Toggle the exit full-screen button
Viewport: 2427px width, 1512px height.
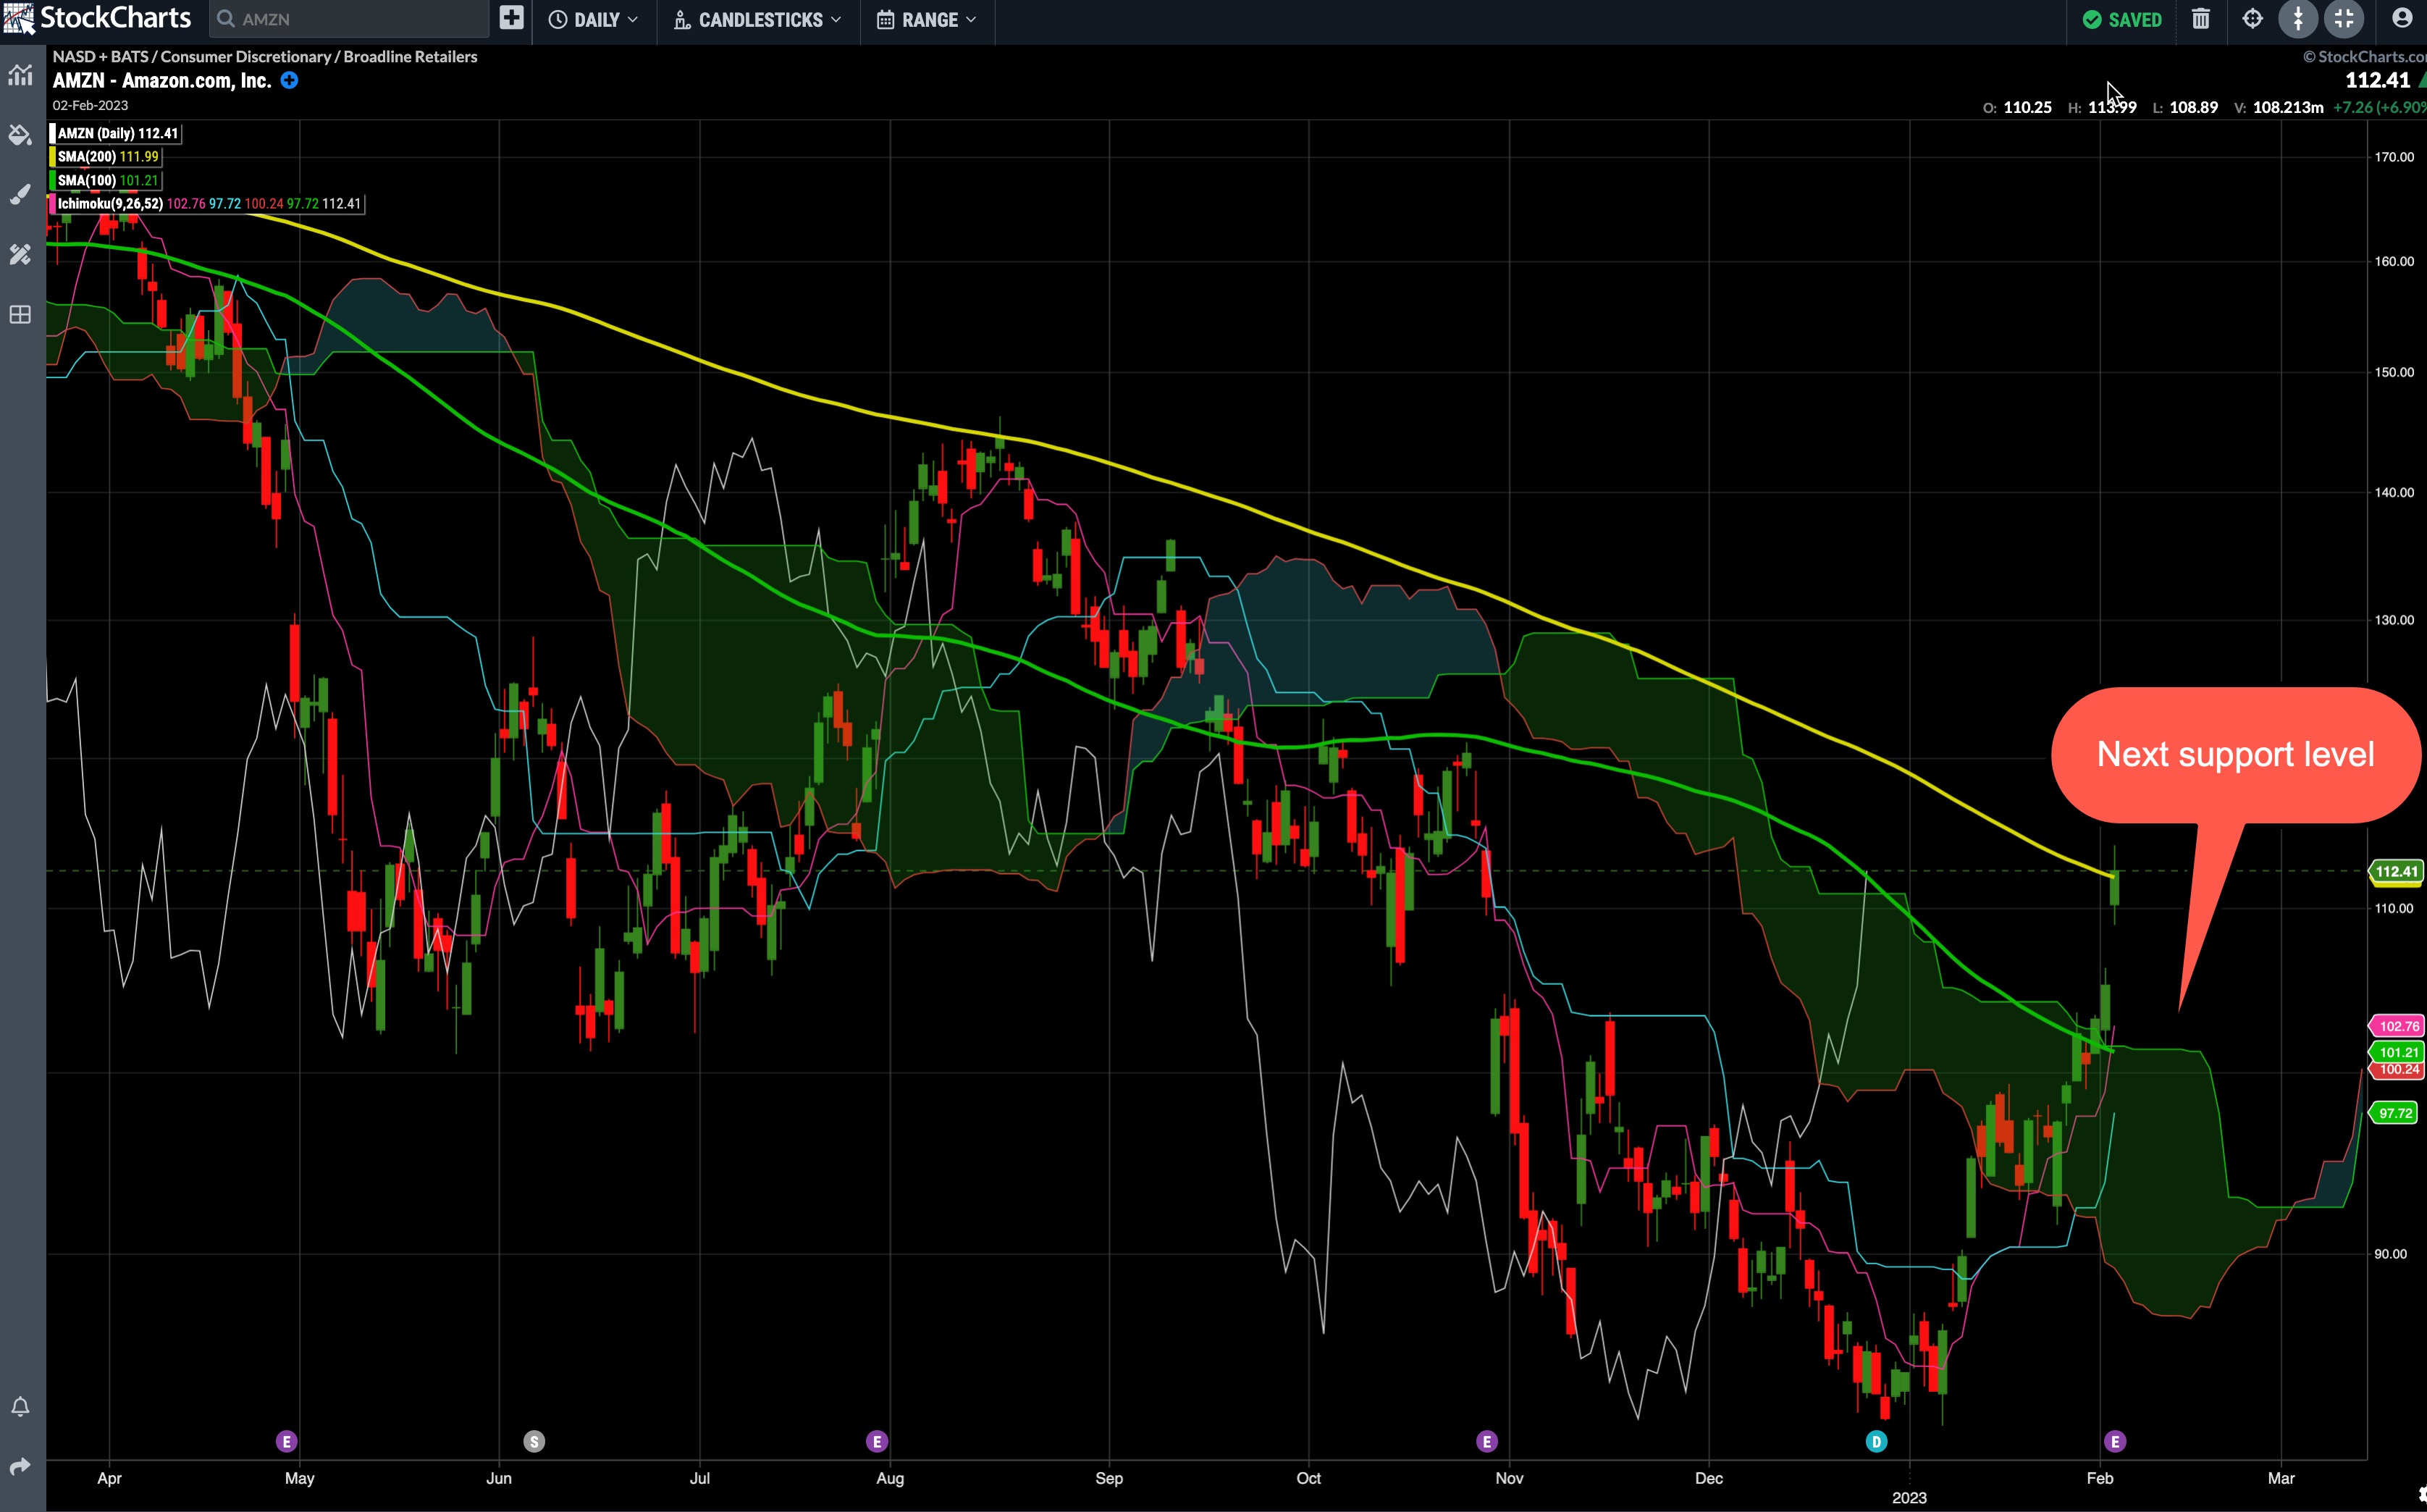click(x=2344, y=19)
